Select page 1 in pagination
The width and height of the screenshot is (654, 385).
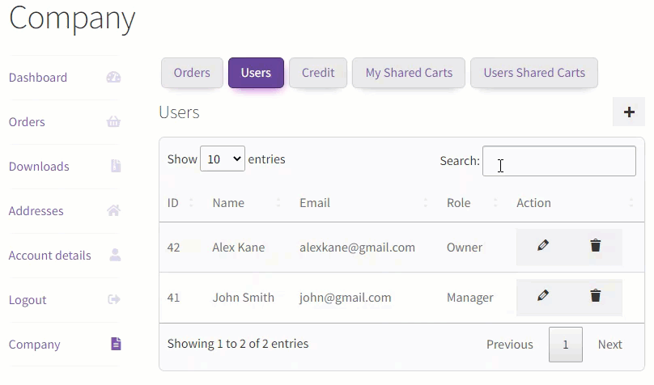[566, 345]
